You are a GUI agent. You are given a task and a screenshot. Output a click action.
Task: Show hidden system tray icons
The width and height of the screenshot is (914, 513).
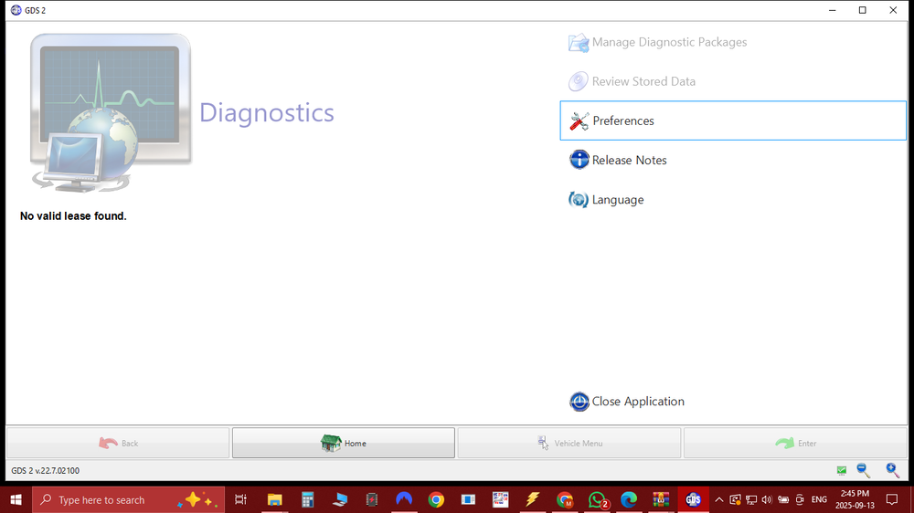tap(718, 499)
